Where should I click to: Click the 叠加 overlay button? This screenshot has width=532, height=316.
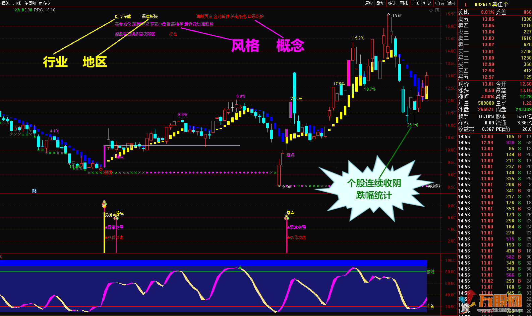click(380, 3)
